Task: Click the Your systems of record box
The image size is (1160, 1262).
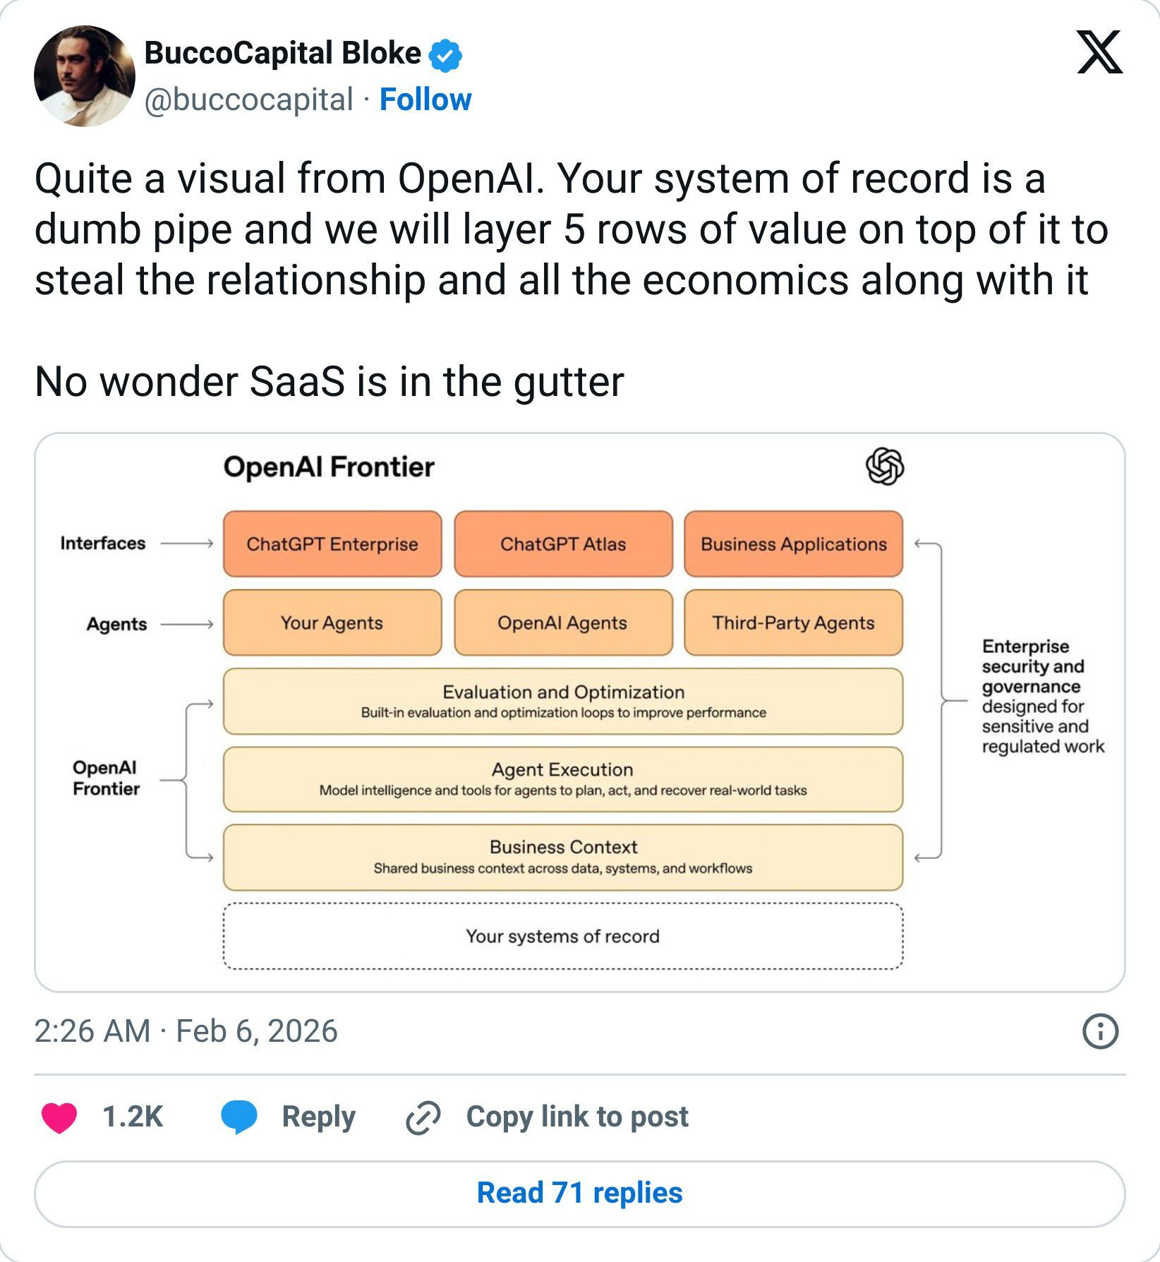Action: point(563,936)
